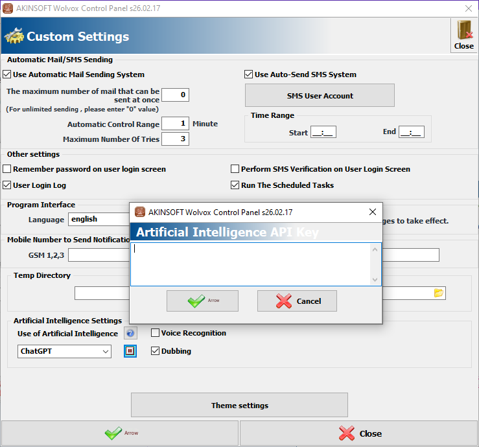Click the bottom Close button with red X
The width and height of the screenshot is (479, 447).
358,433
